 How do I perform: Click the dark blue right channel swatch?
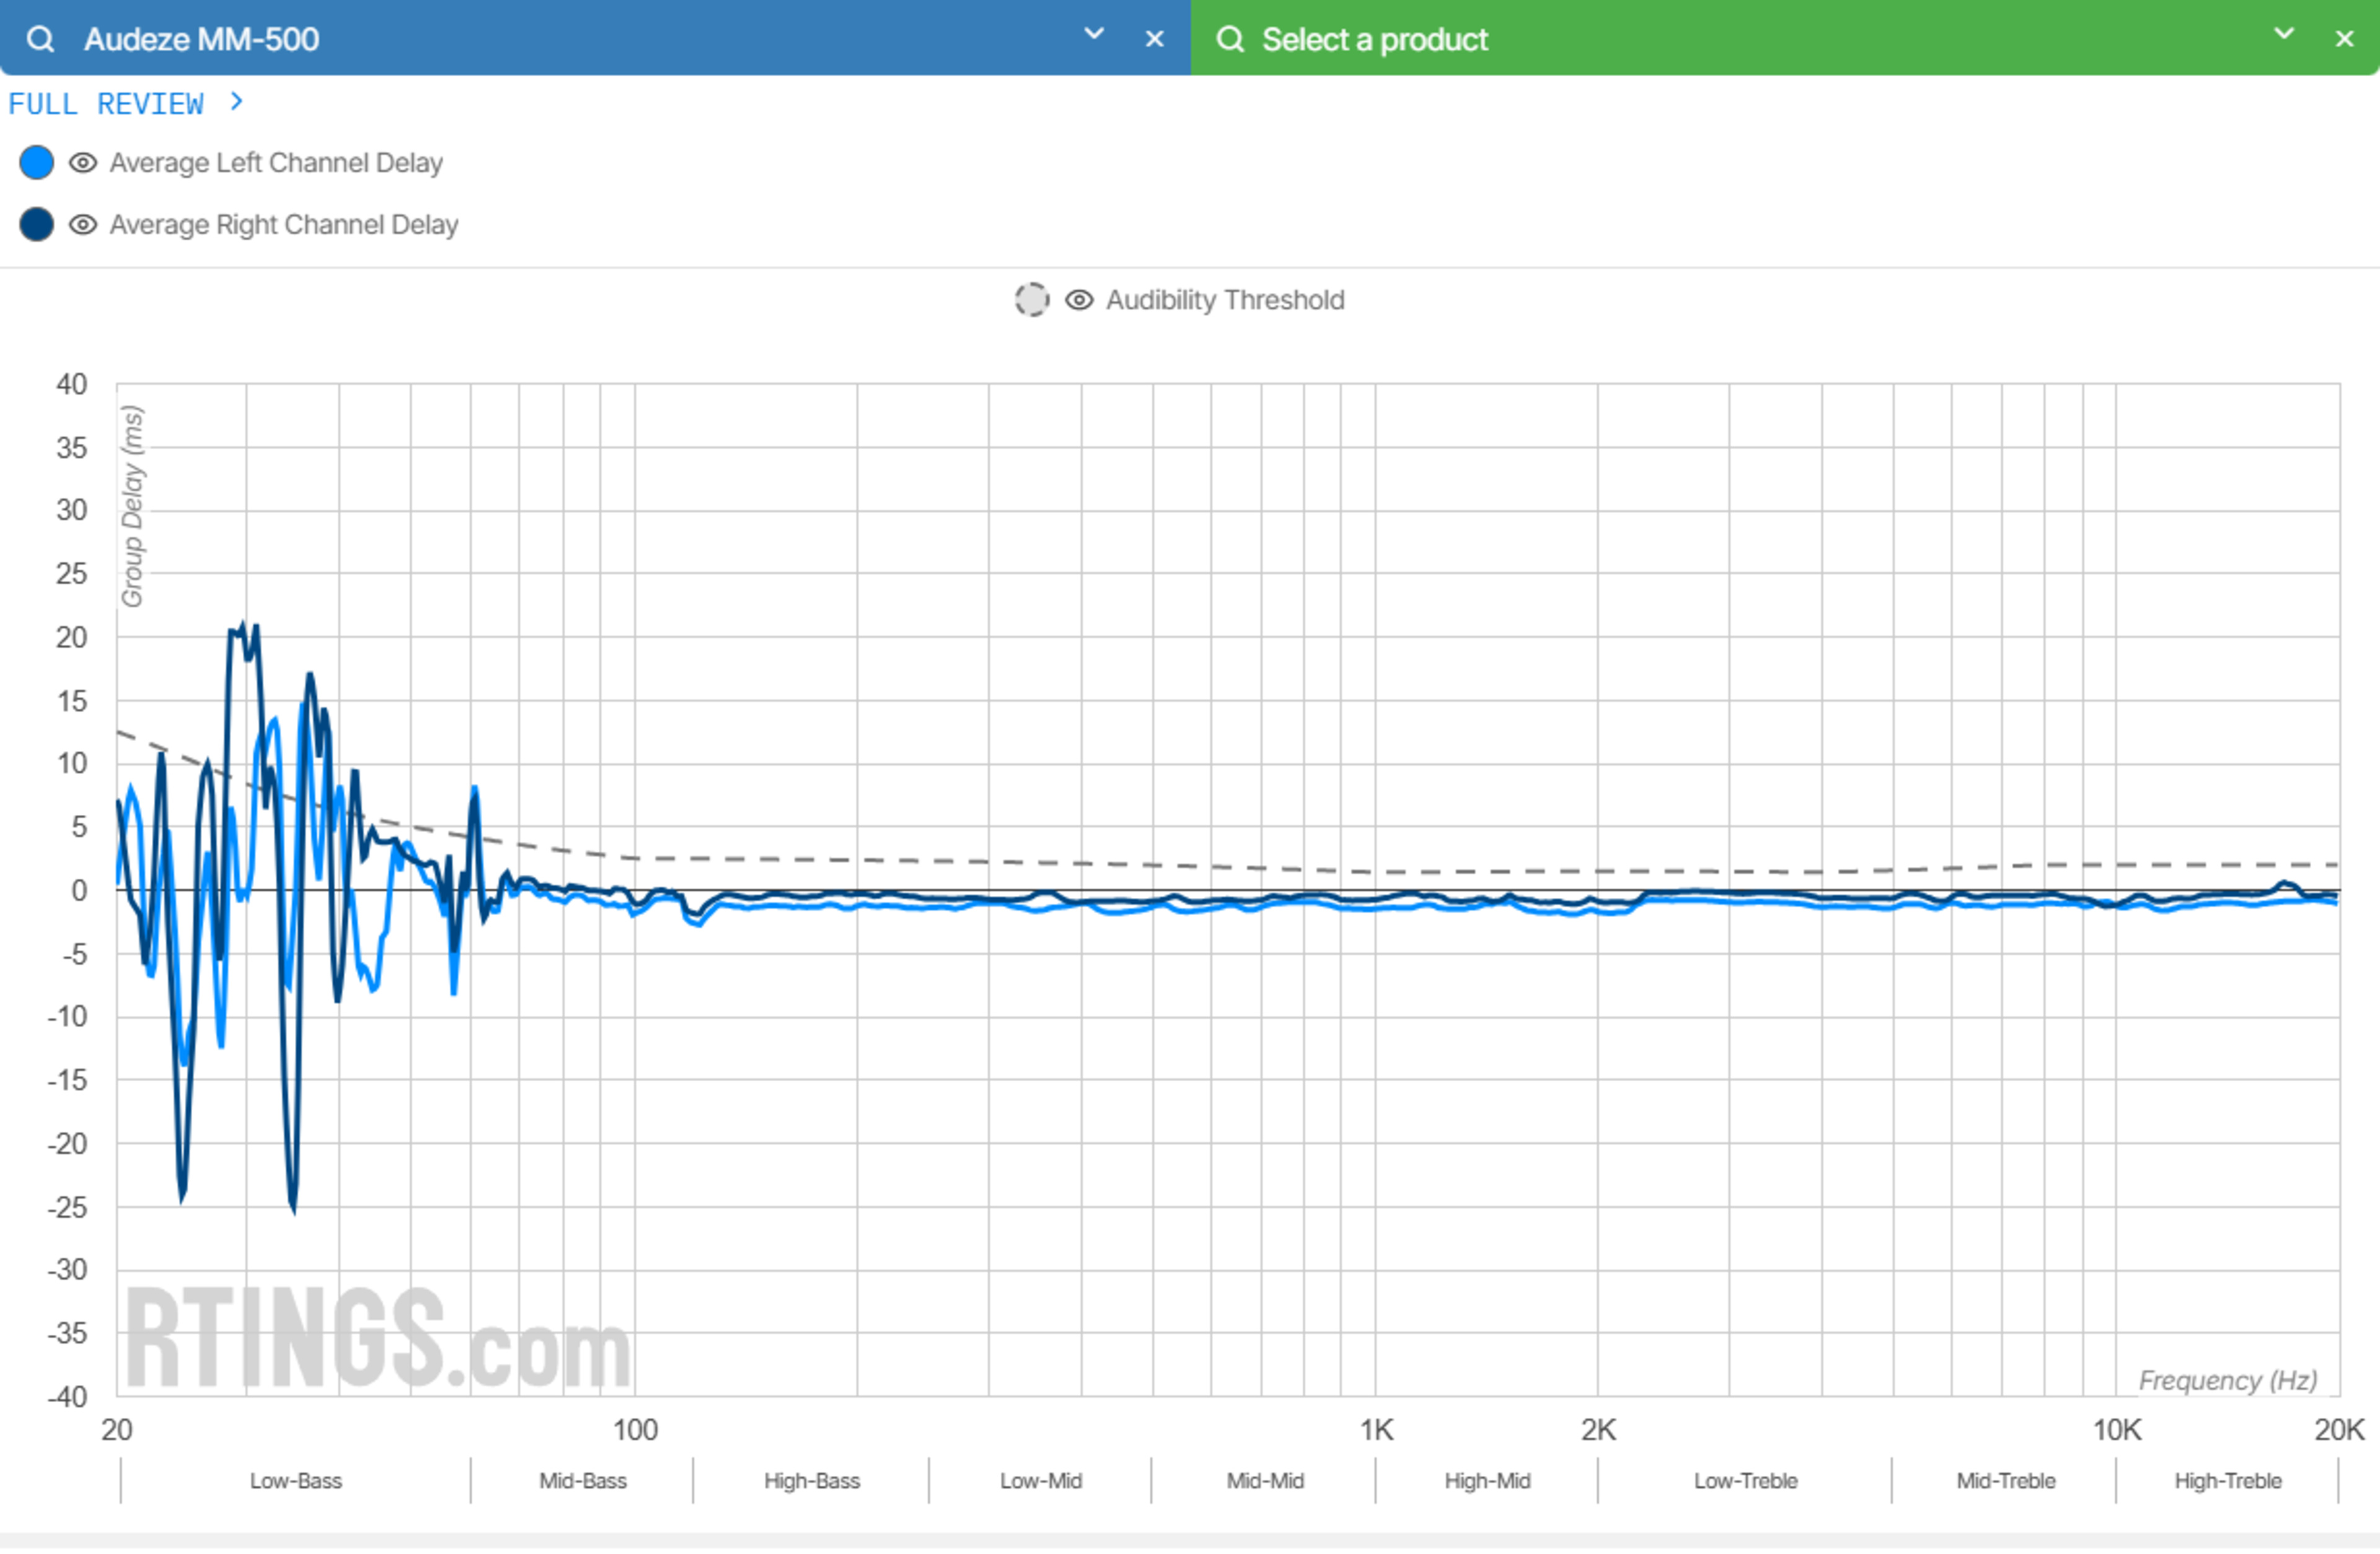(37, 225)
